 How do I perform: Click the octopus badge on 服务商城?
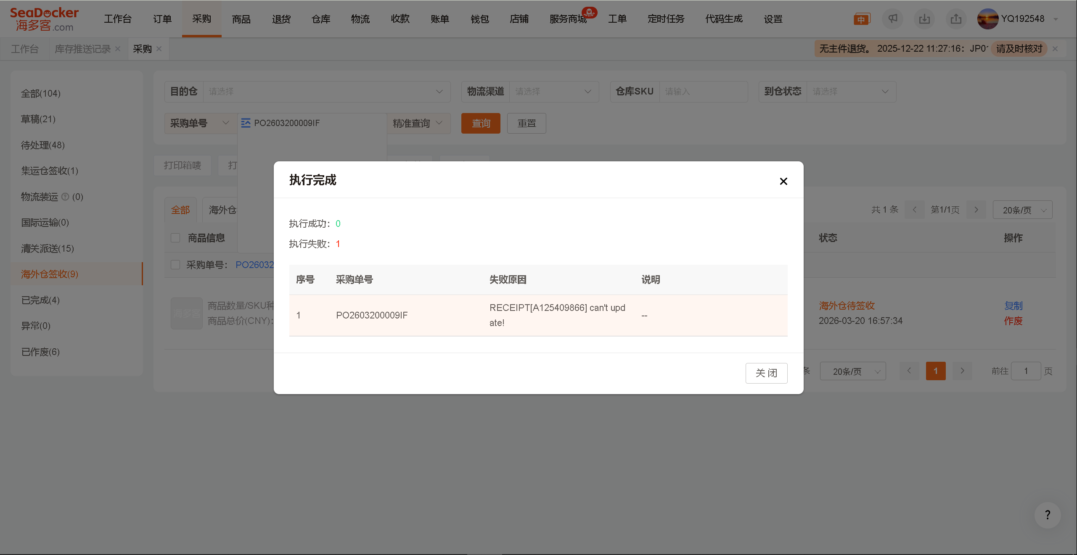(x=590, y=13)
